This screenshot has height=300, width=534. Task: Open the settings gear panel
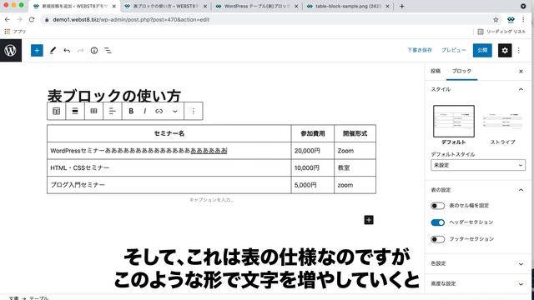click(505, 50)
